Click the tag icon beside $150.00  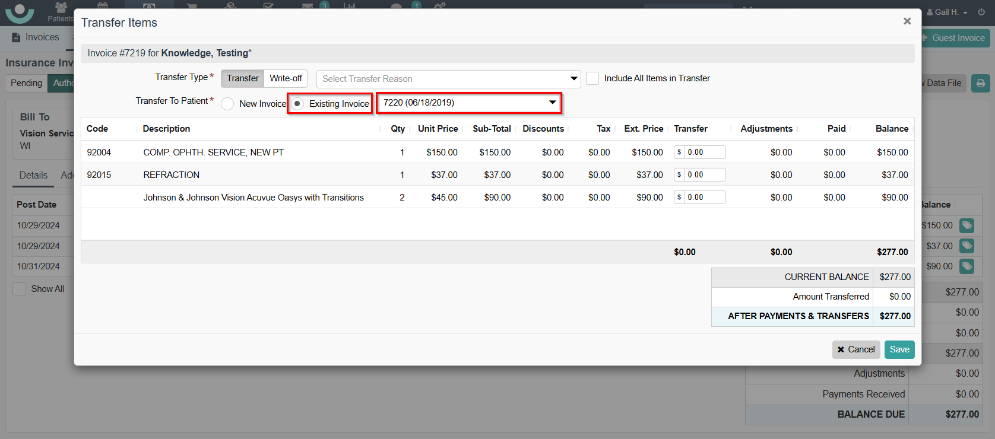point(967,225)
